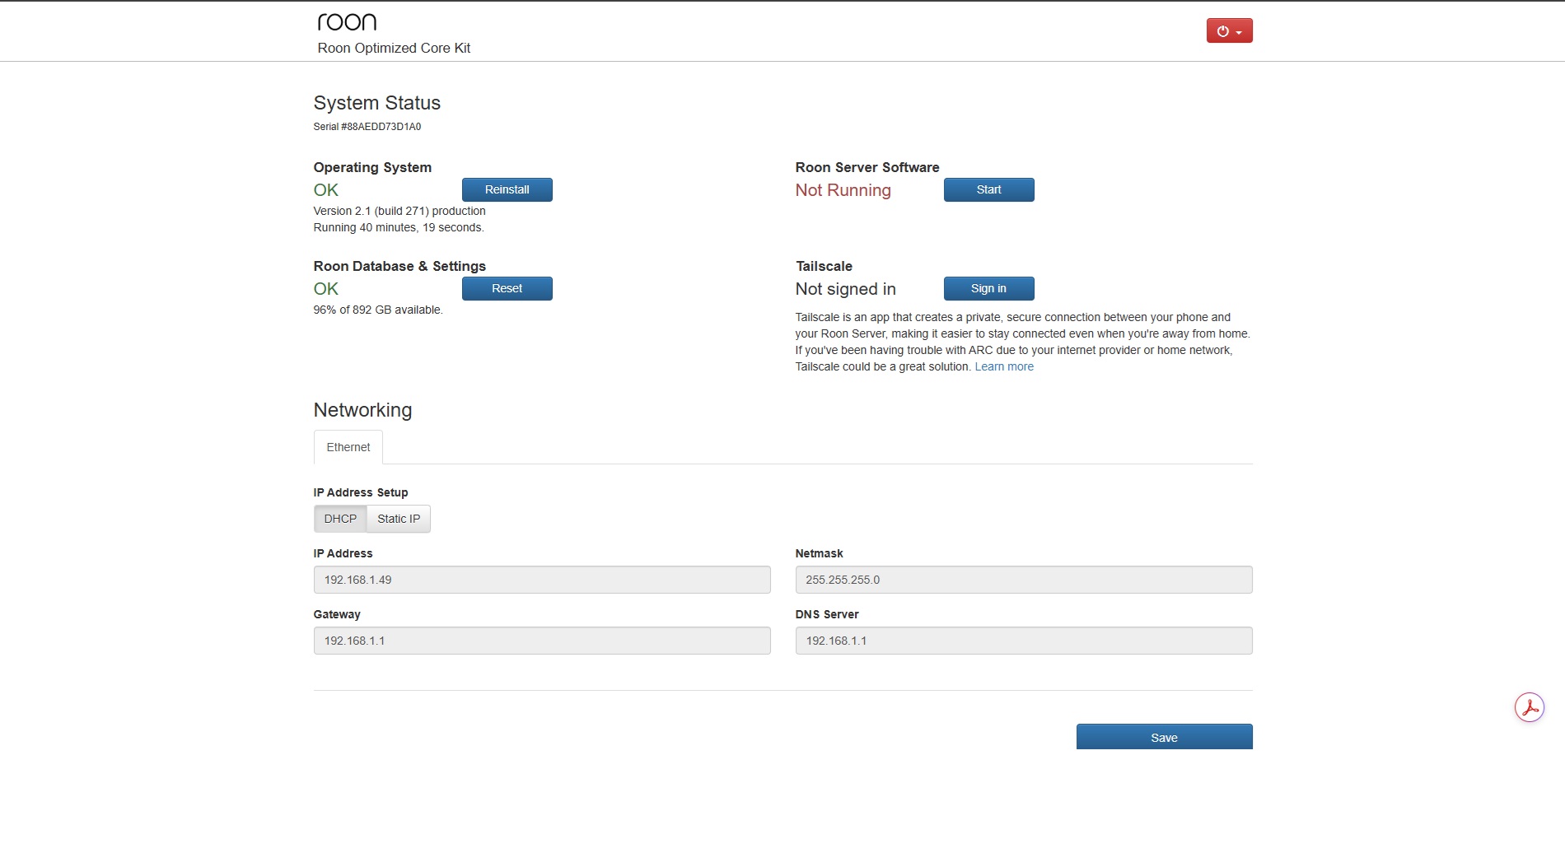Click into the Gateway field
Screen dimensions: 1565x867
[x=542, y=641]
